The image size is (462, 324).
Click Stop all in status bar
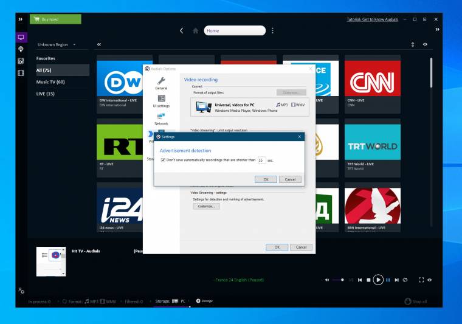(x=416, y=302)
